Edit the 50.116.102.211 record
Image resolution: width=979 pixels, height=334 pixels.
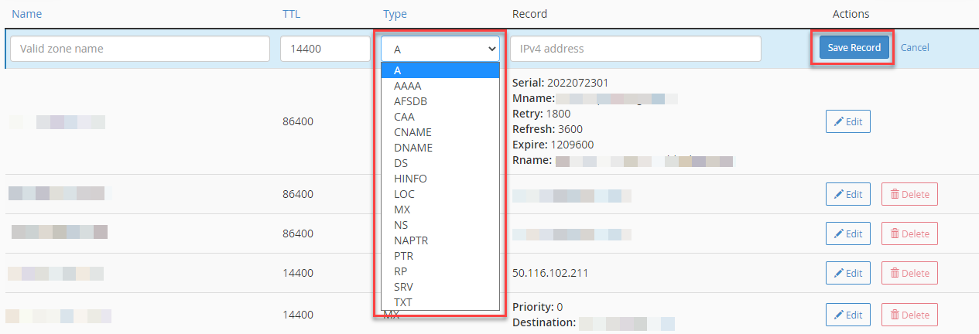click(847, 273)
